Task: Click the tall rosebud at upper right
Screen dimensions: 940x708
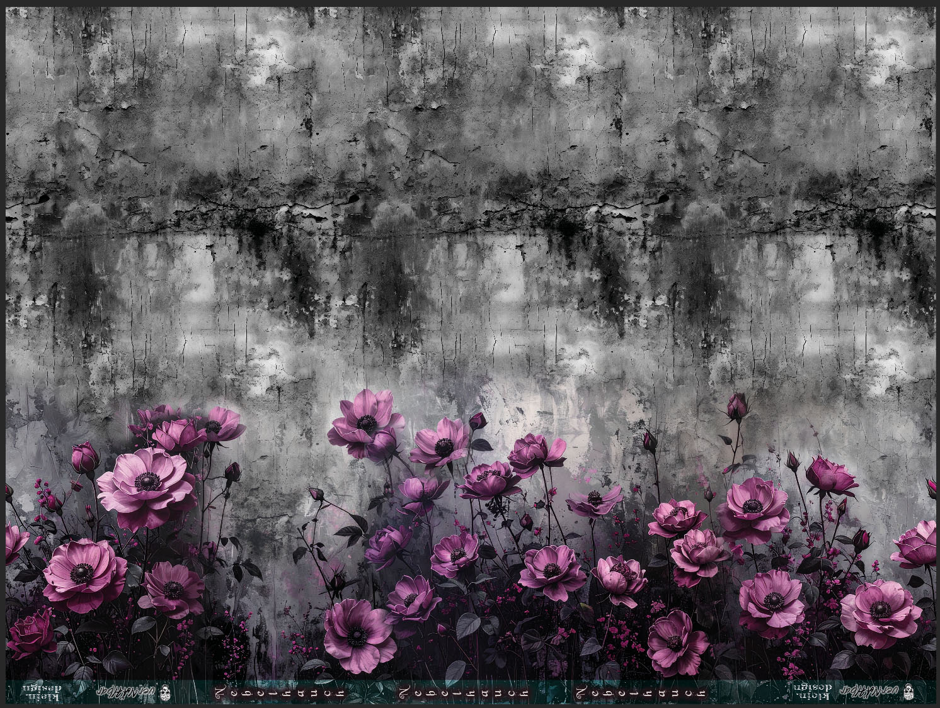Action: [x=737, y=407]
